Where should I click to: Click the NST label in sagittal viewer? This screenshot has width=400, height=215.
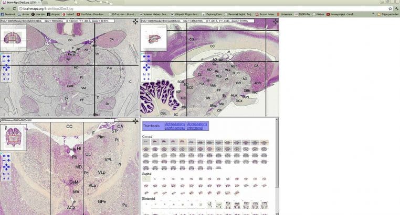234,66
